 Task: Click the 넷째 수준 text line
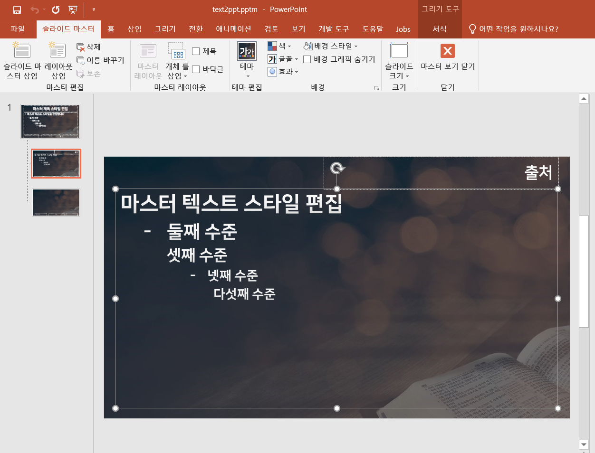(233, 275)
